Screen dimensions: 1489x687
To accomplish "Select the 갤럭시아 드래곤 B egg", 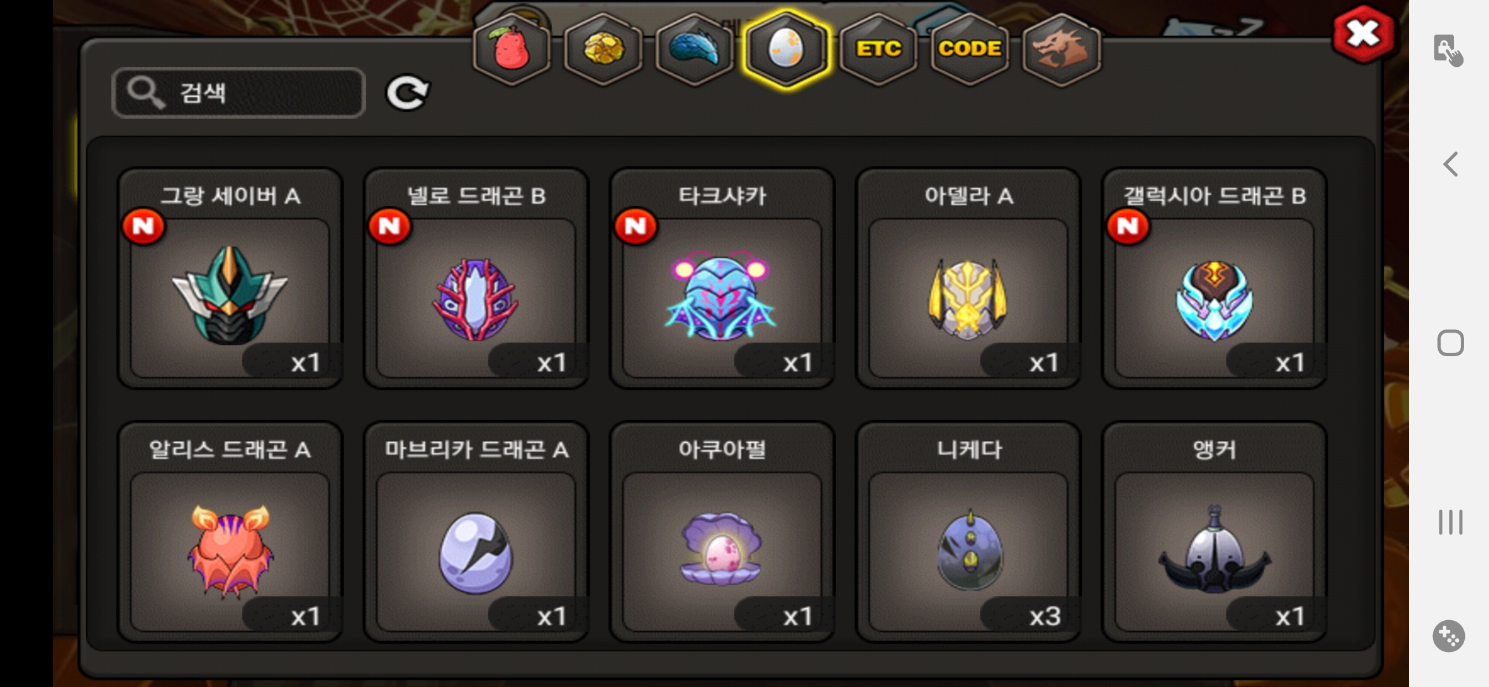I will point(1214,278).
